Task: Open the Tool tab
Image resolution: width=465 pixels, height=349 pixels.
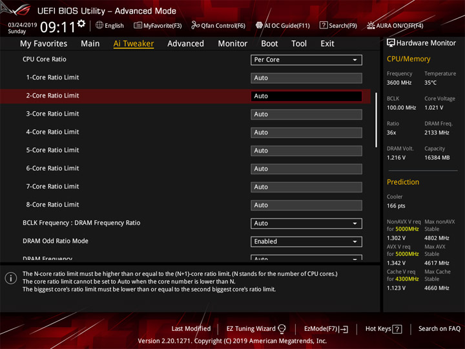Action: 299,44
